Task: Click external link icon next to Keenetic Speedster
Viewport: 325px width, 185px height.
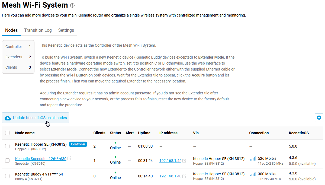Action: [69, 158]
